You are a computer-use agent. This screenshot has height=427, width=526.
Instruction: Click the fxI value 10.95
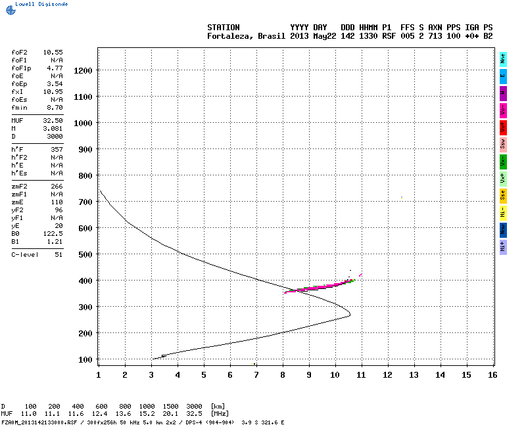(53, 92)
